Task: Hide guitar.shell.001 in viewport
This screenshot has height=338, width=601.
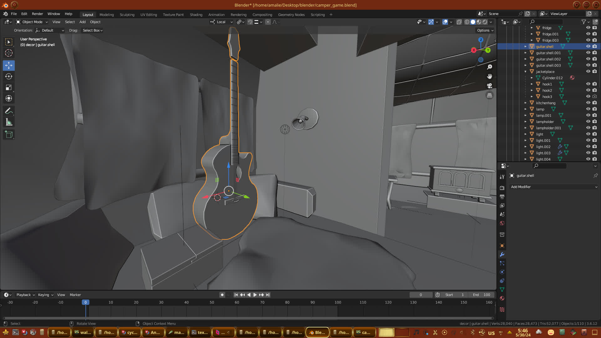Action: (588, 53)
